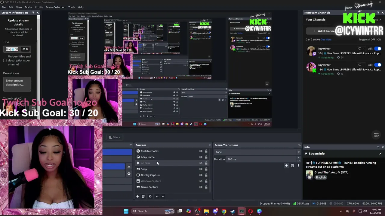
Task: Pop out the Sources dock
Action: click(x=210, y=145)
